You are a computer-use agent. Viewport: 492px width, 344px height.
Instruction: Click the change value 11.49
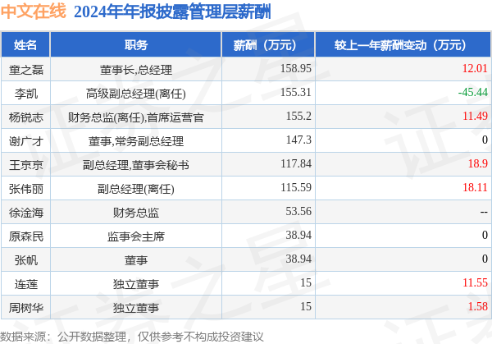coord(475,116)
